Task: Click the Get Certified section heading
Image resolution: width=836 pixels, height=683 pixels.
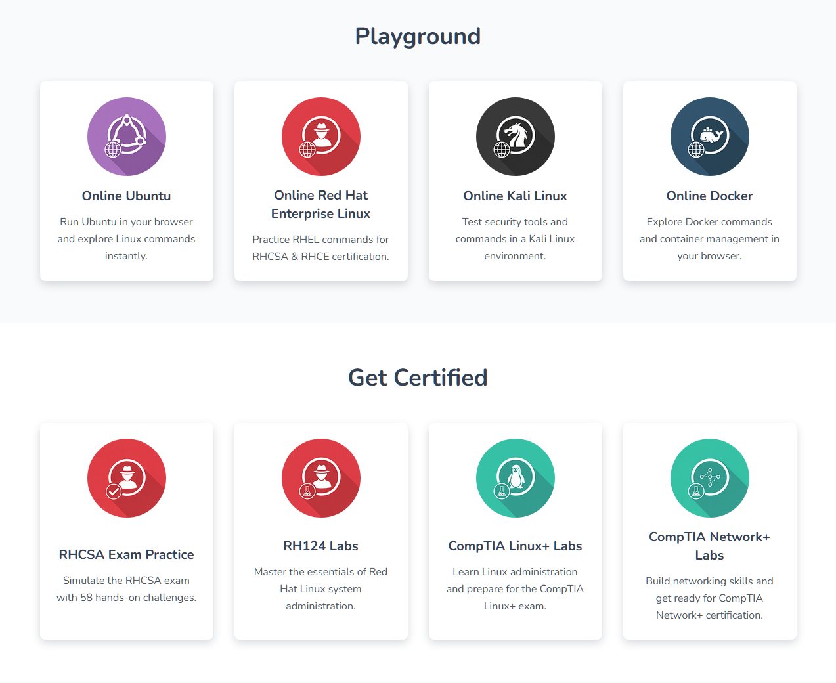Action: pyautogui.click(x=418, y=378)
